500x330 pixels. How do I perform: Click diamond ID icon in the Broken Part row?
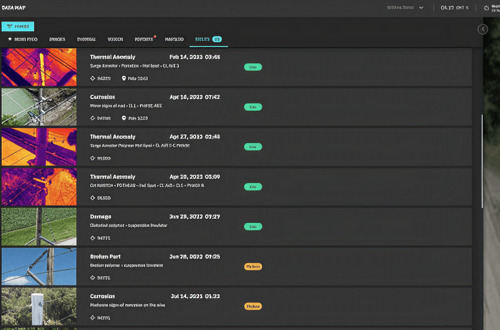93,278
